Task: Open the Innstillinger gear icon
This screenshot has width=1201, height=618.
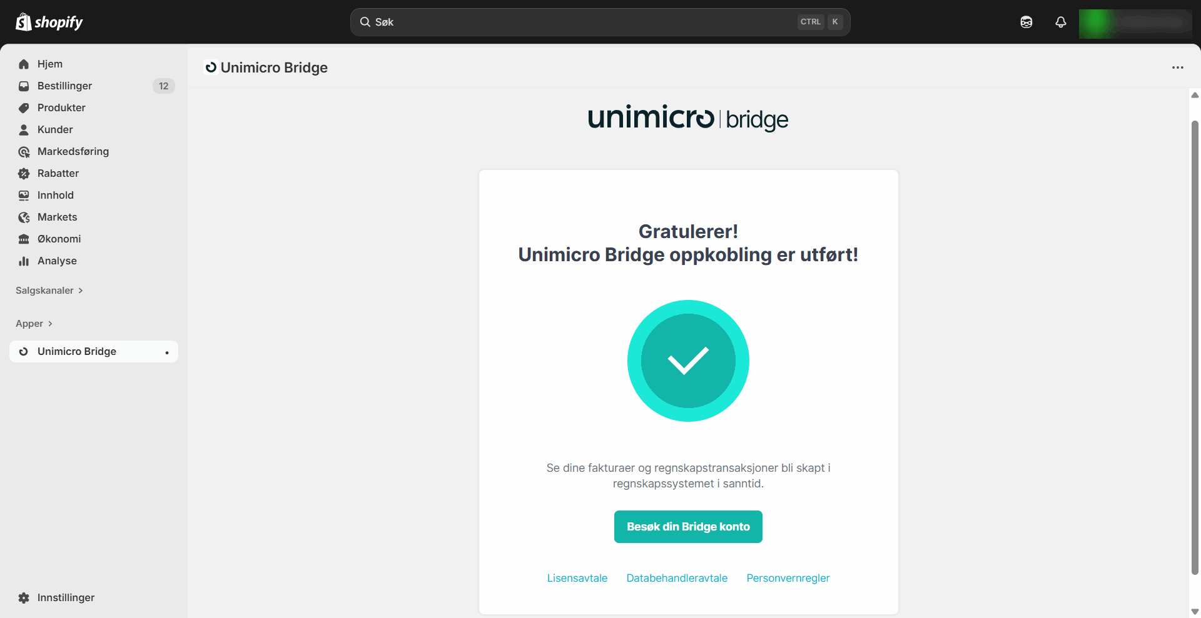Action: click(23, 597)
